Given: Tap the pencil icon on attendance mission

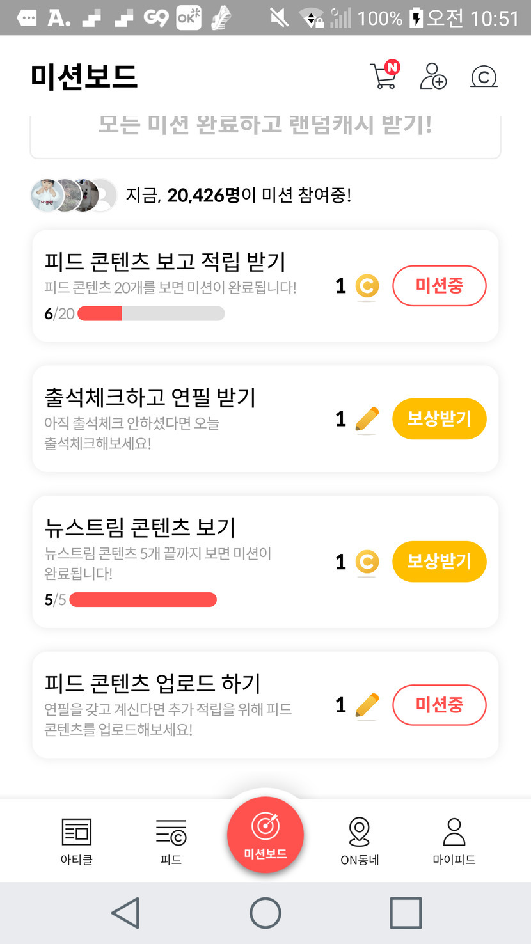Looking at the screenshot, I should click(367, 420).
